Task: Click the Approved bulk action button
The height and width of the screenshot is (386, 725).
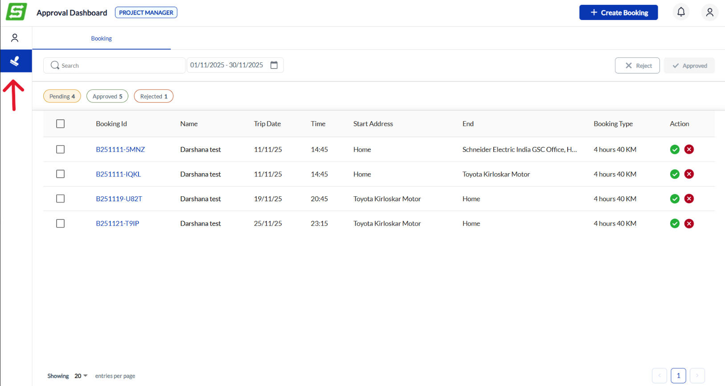Action: [689, 65]
